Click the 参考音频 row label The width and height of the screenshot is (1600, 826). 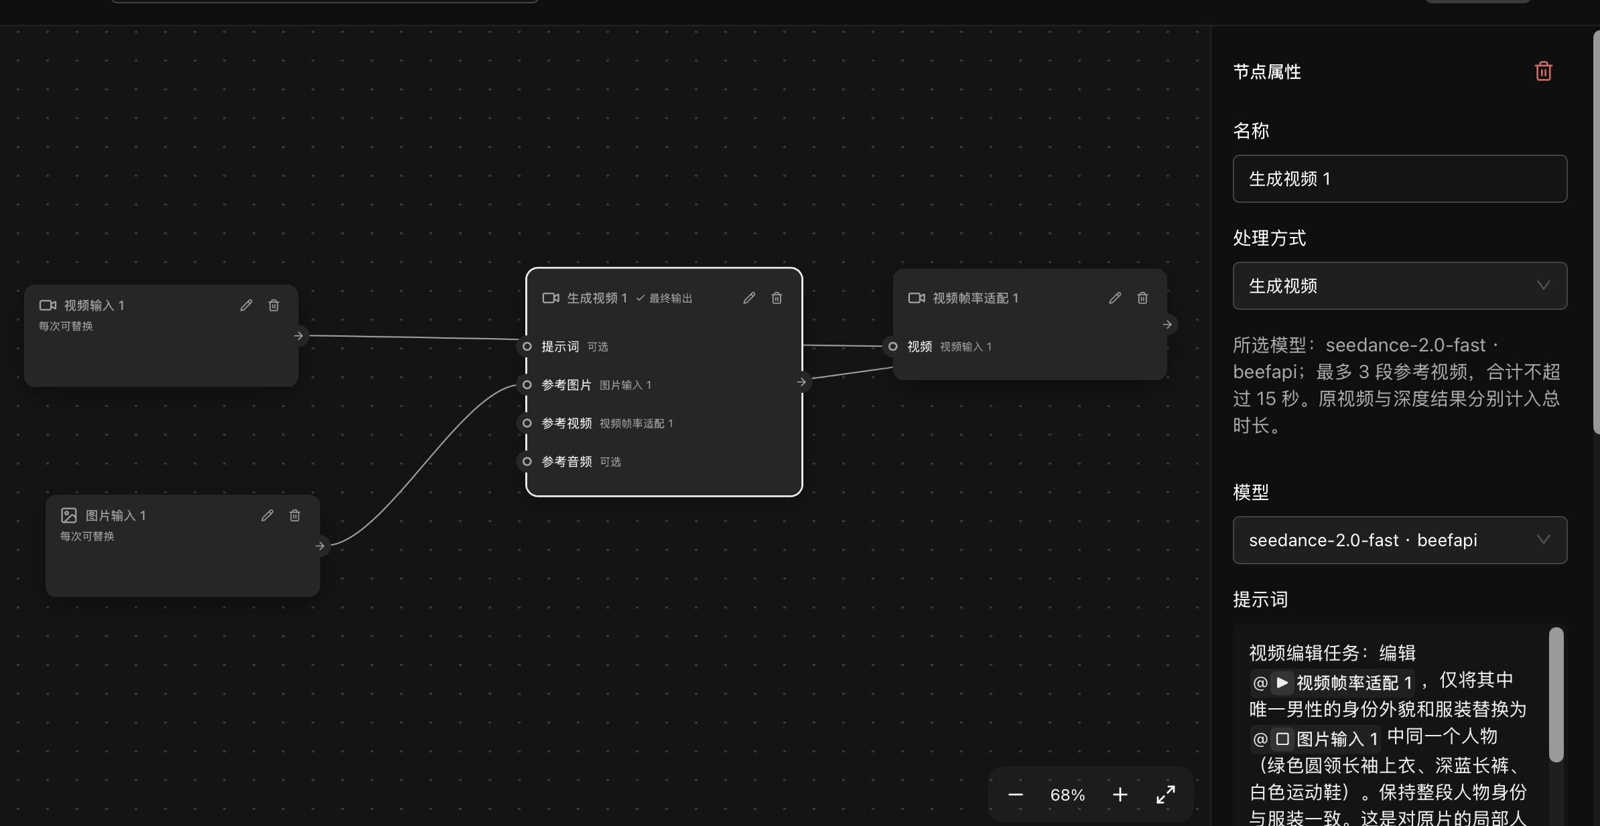coord(567,461)
